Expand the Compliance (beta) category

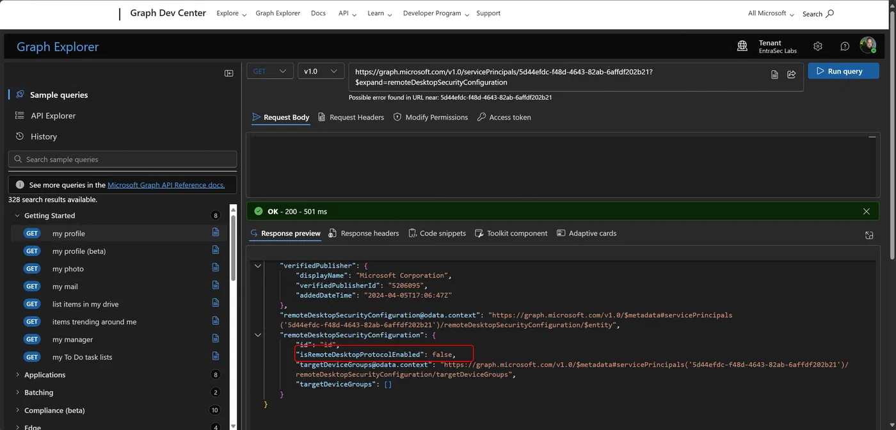tap(17, 410)
